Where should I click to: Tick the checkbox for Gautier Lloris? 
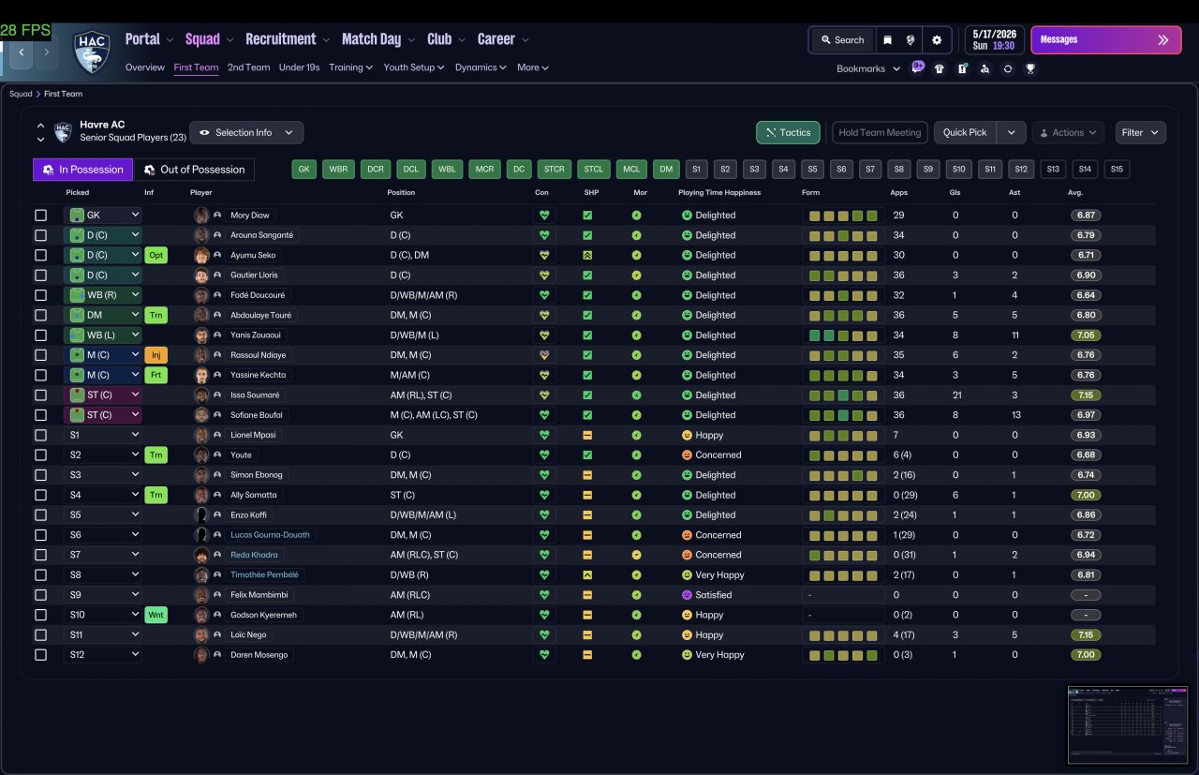click(x=40, y=276)
